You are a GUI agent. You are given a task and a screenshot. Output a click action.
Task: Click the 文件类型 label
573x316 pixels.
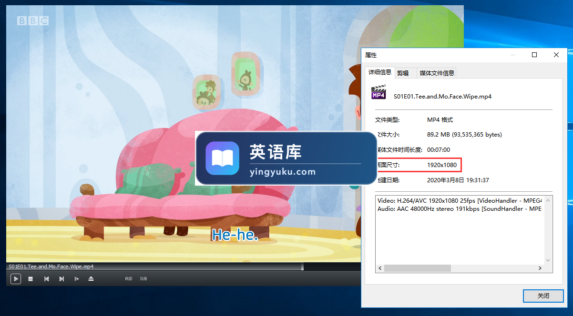(x=387, y=119)
